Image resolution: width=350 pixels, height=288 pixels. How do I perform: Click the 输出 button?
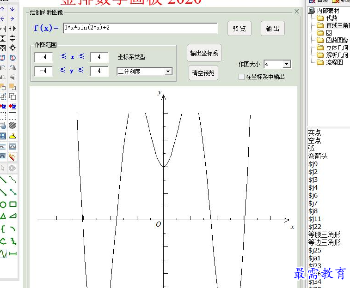(272, 29)
